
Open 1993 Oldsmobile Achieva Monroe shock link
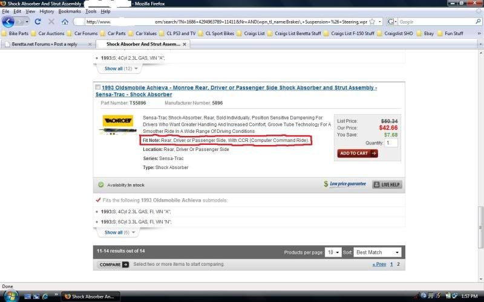pyautogui.click(x=236, y=91)
